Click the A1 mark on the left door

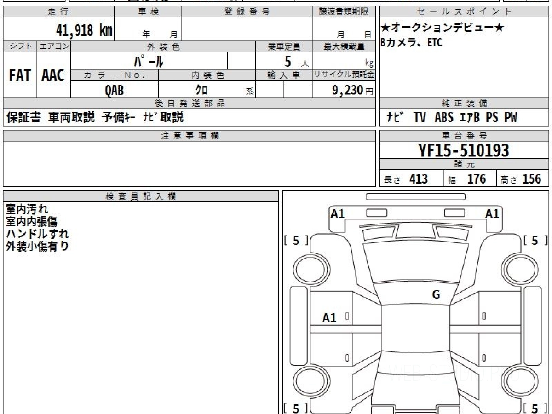pyautogui.click(x=329, y=317)
